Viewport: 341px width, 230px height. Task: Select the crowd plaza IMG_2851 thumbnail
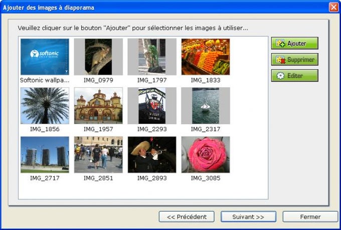[x=98, y=154]
